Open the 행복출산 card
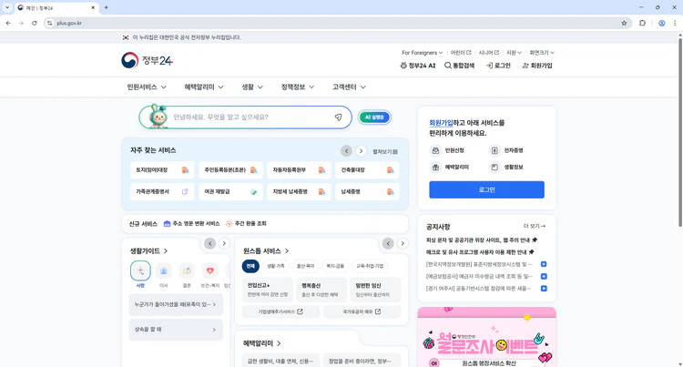 (x=321, y=290)
